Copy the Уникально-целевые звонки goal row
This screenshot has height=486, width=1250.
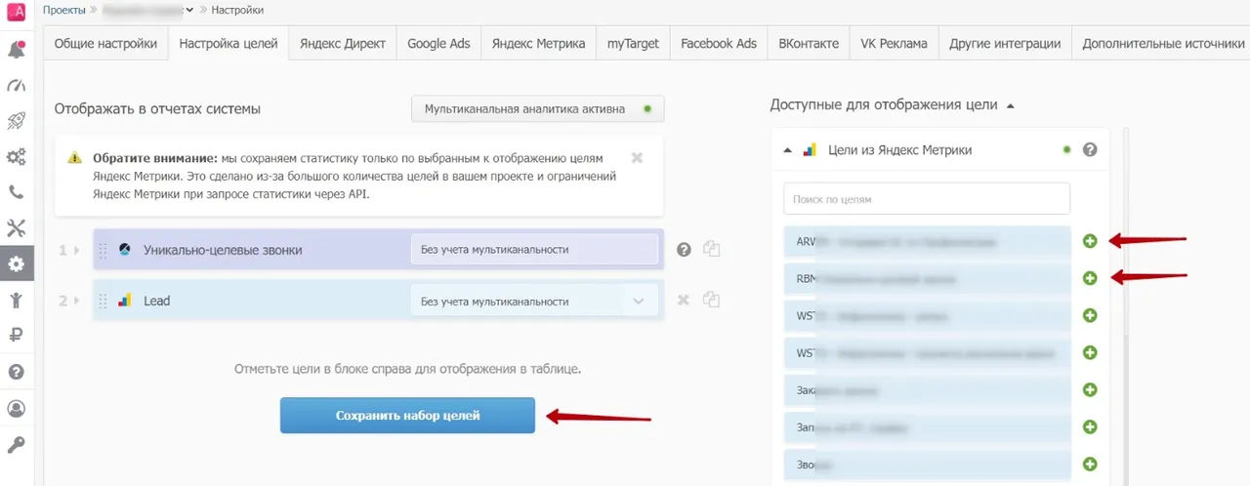pyautogui.click(x=712, y=250)
